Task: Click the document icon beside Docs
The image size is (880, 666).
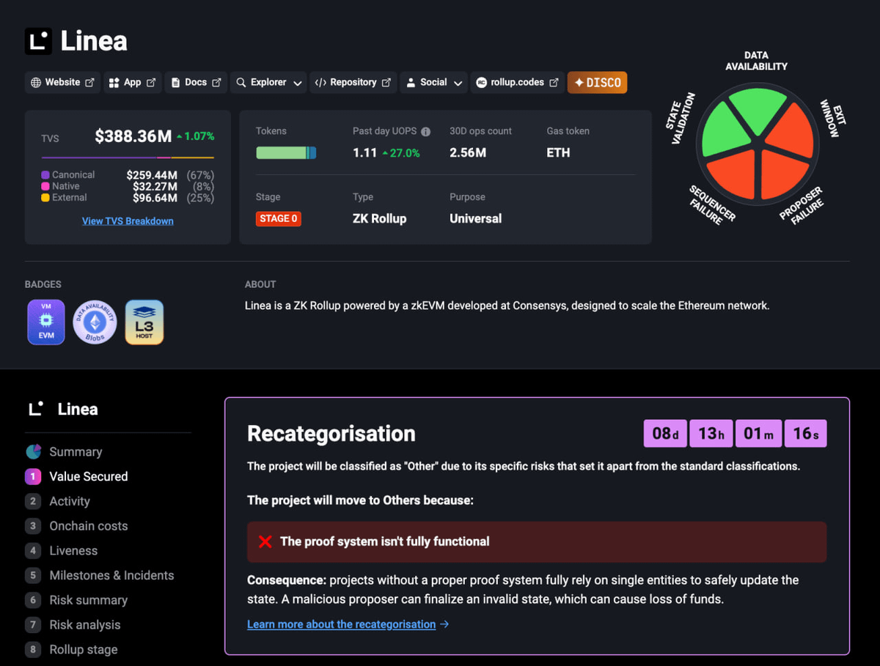Action: (175, 83)
